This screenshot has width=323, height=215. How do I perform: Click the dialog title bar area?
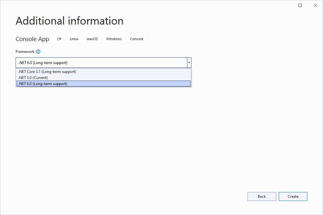point(159,5)
